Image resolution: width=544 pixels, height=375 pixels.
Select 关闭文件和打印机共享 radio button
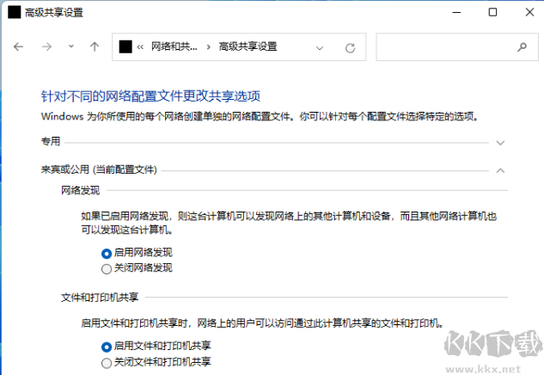tap(107, 363)
